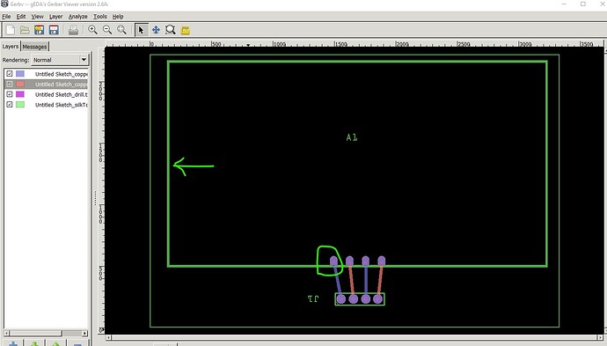Select the Zoom area tool
This screenshot has width=607, height=346.
171,30
